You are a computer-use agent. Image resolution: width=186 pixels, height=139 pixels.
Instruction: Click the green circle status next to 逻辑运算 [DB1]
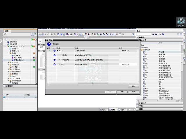point(34,60)
